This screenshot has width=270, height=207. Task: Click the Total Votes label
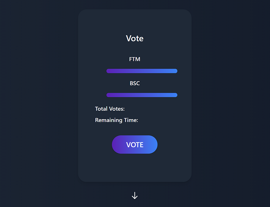(x=110, y=109)
